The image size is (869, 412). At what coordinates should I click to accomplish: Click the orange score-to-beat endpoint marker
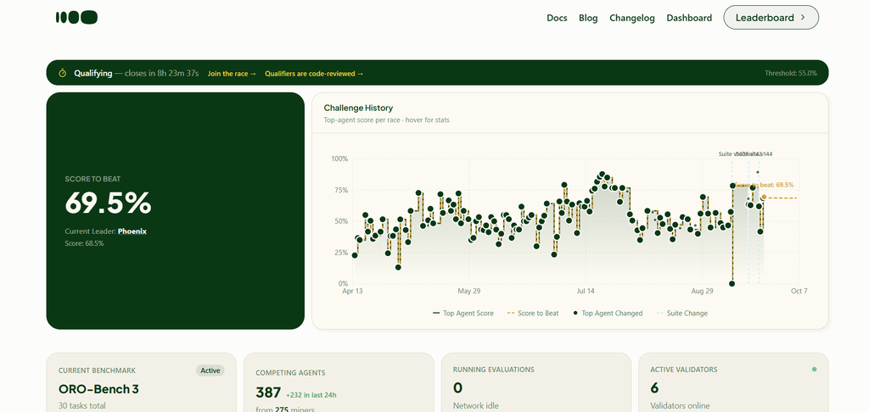(x=764, y=198)
